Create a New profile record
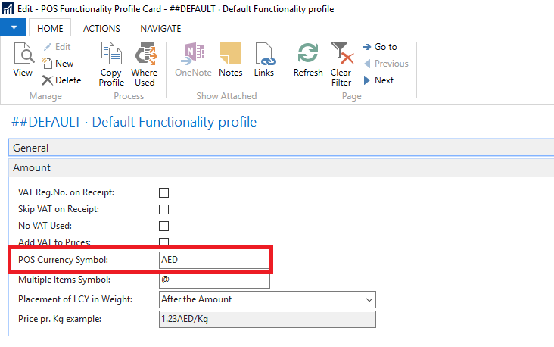The image size is (554, 347). pos(58,64)
